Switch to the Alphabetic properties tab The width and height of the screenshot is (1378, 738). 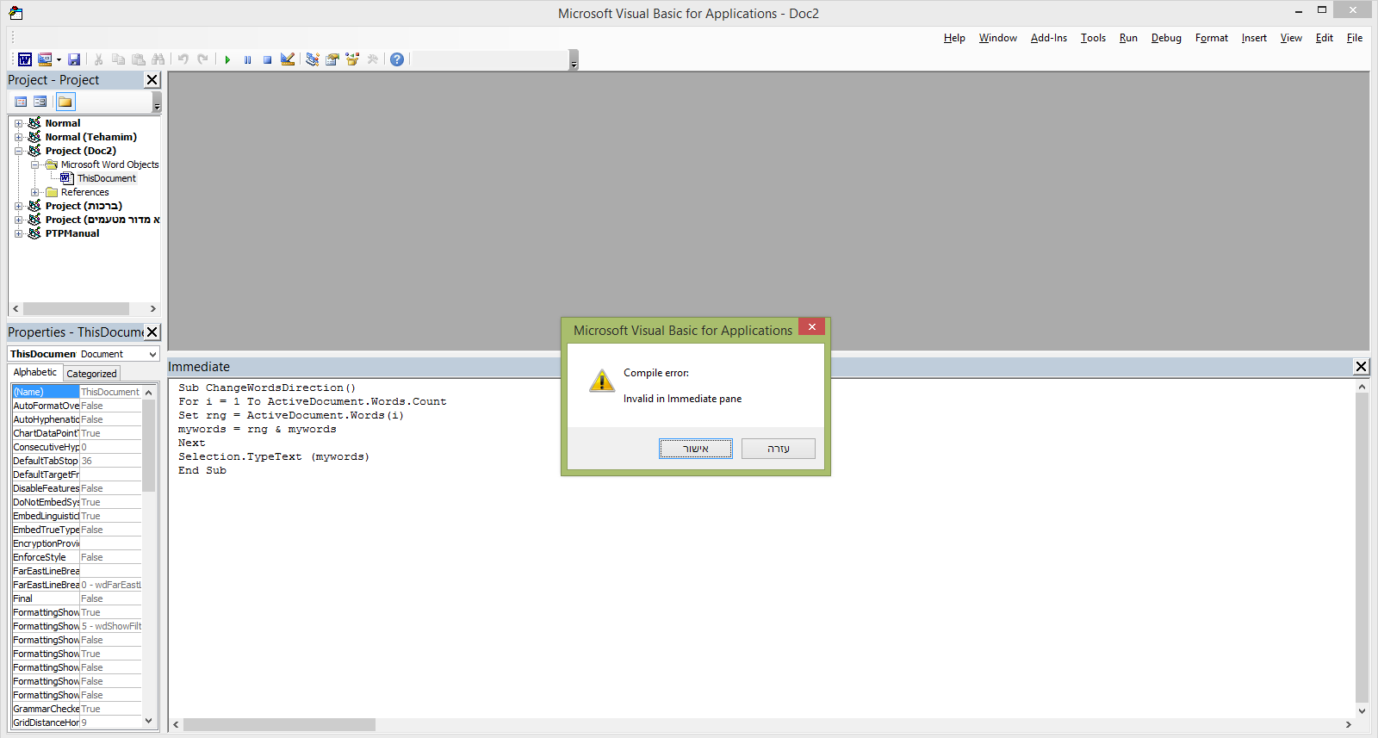(35, 372)
